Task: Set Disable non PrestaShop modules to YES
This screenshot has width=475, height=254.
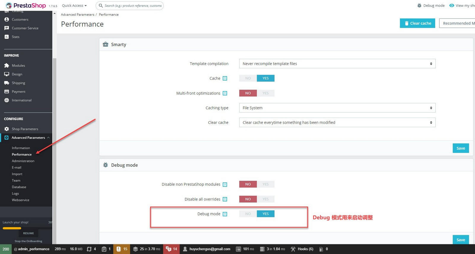Action: tap(265, 184)
